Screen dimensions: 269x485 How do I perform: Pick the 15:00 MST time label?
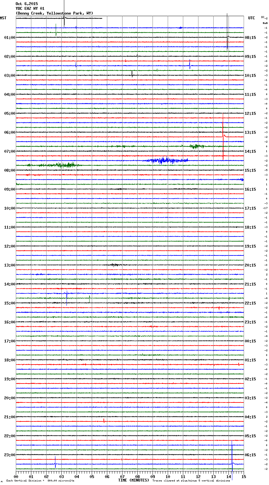click(x=9, y=303)
